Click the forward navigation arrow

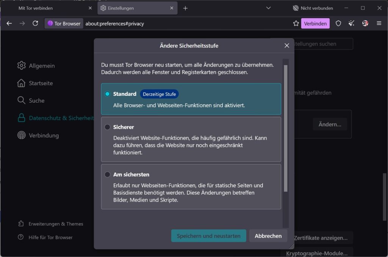click(22, 23)
